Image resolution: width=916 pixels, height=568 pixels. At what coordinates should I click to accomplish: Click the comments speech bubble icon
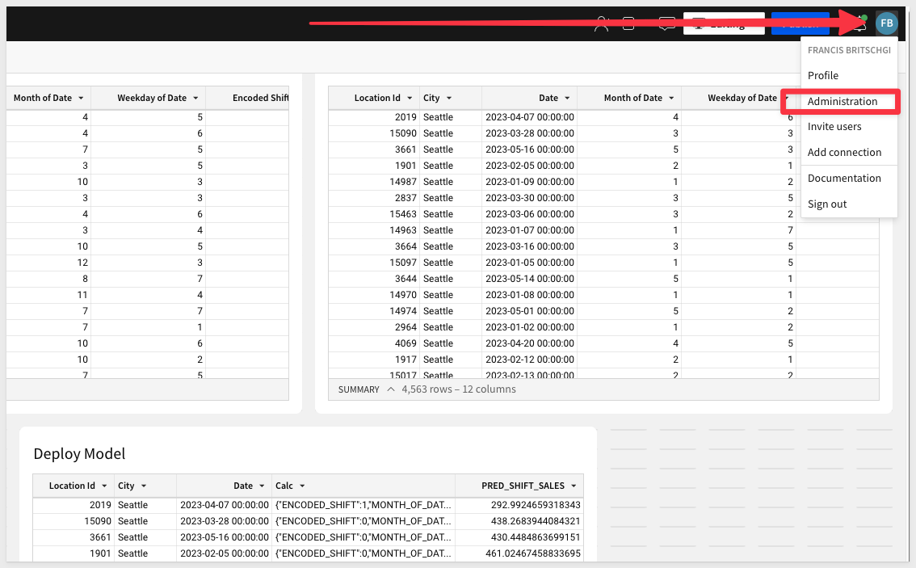tap(666, 24)
